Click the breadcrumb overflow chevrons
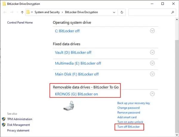The width and height of the screenshot is (179, 137). [32, 12]
